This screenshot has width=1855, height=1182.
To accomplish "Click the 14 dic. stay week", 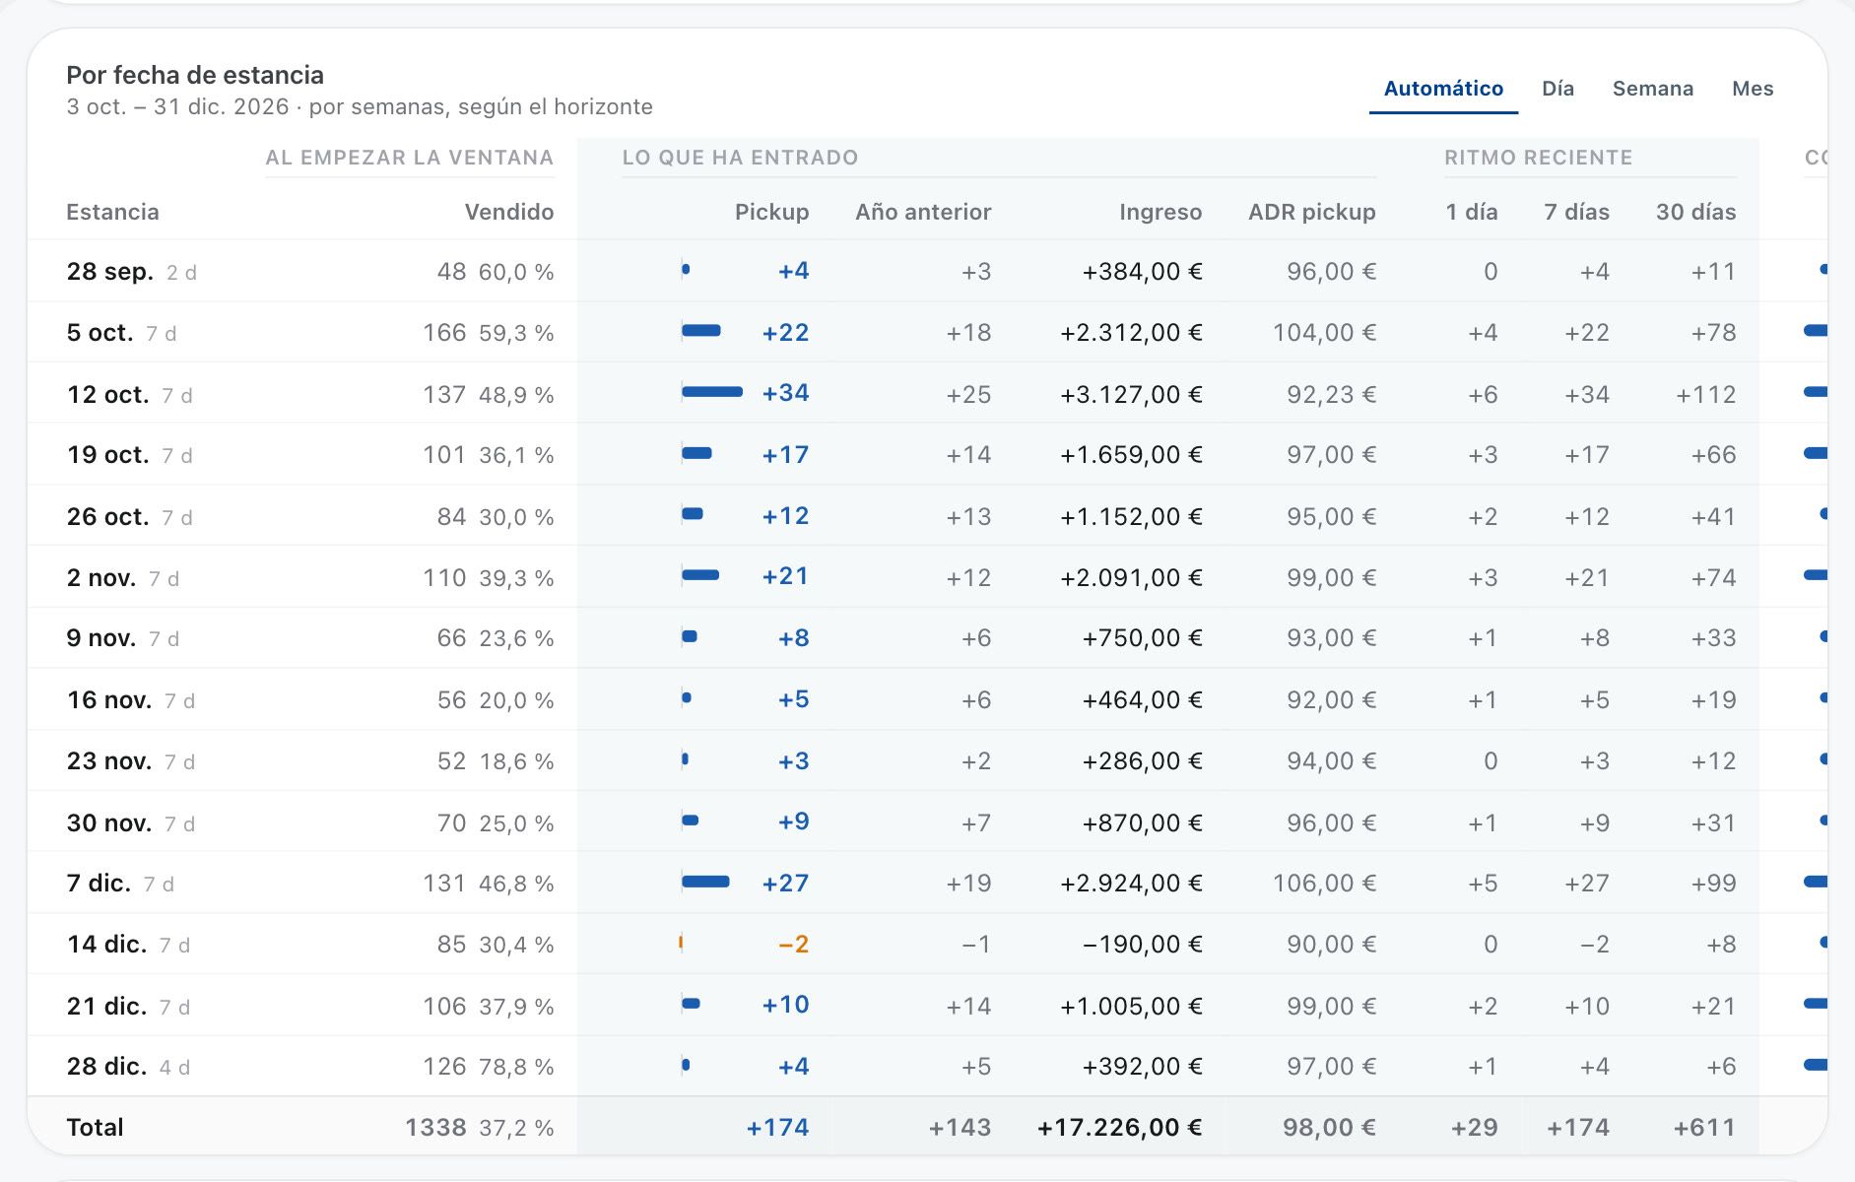I will [106, 945].
